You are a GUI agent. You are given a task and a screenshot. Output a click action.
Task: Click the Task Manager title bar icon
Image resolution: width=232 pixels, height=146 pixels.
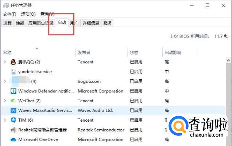6,5
